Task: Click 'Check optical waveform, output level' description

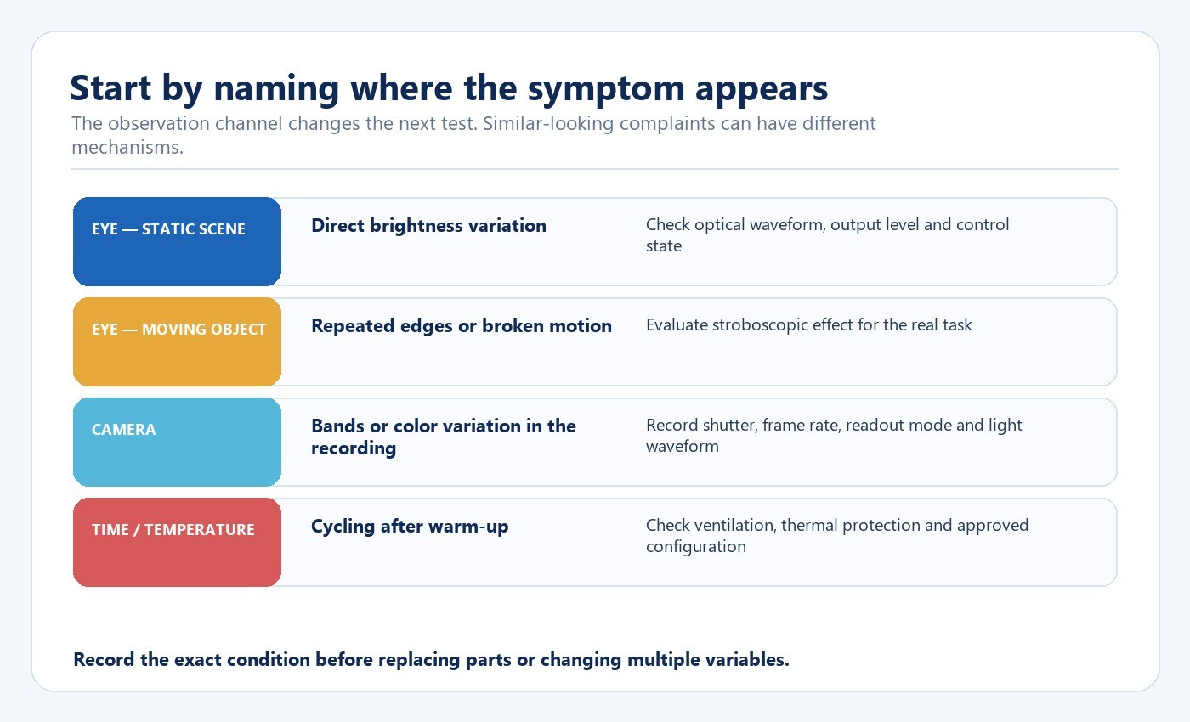Action: click(x=827, y=235)
